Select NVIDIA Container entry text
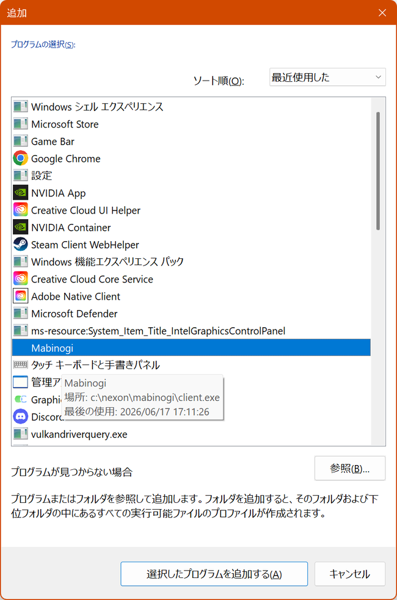The image size is (397, 600). coord(71,227)
